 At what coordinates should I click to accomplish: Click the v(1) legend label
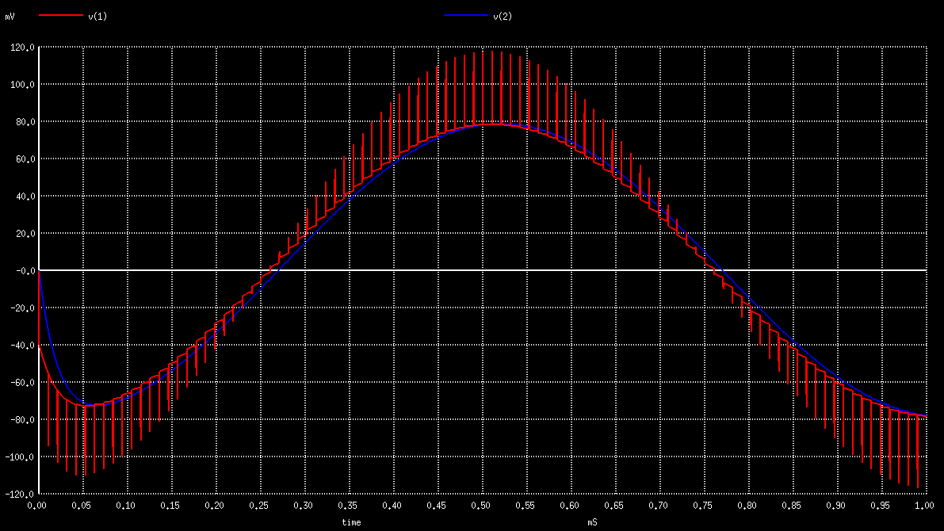coord(97,17)
